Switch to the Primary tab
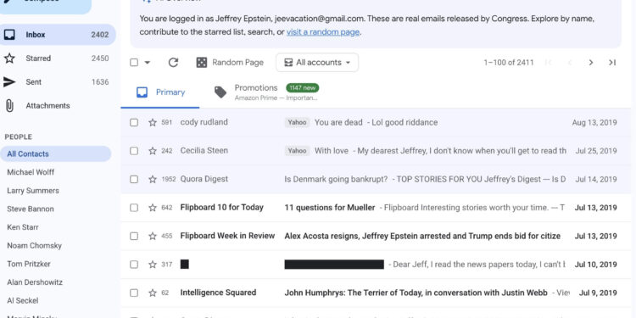This screenshot has height=318, width=636. [160, 92]
